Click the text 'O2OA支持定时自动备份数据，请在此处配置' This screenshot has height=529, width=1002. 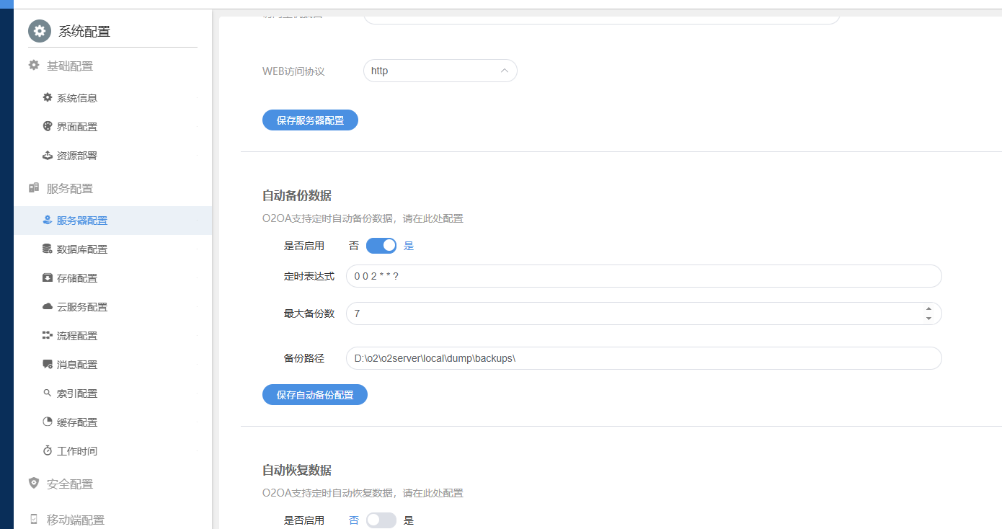363,218
